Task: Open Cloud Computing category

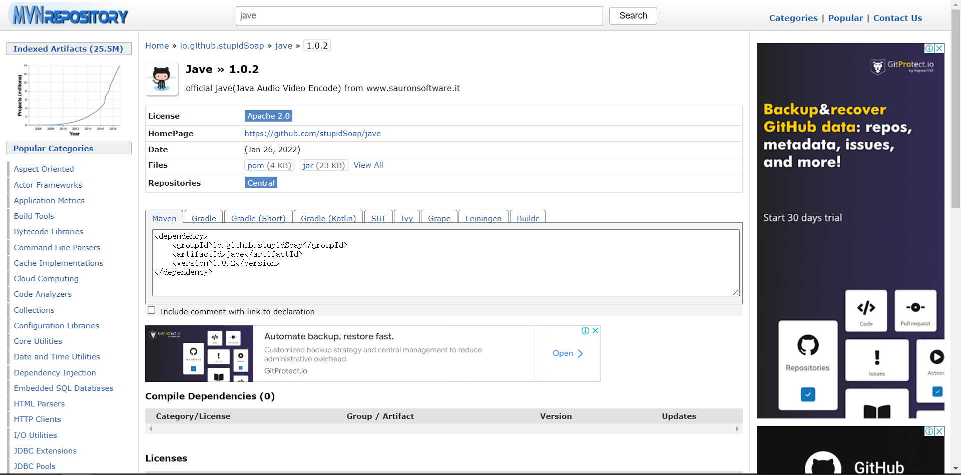Action: (x=46, y=278)
